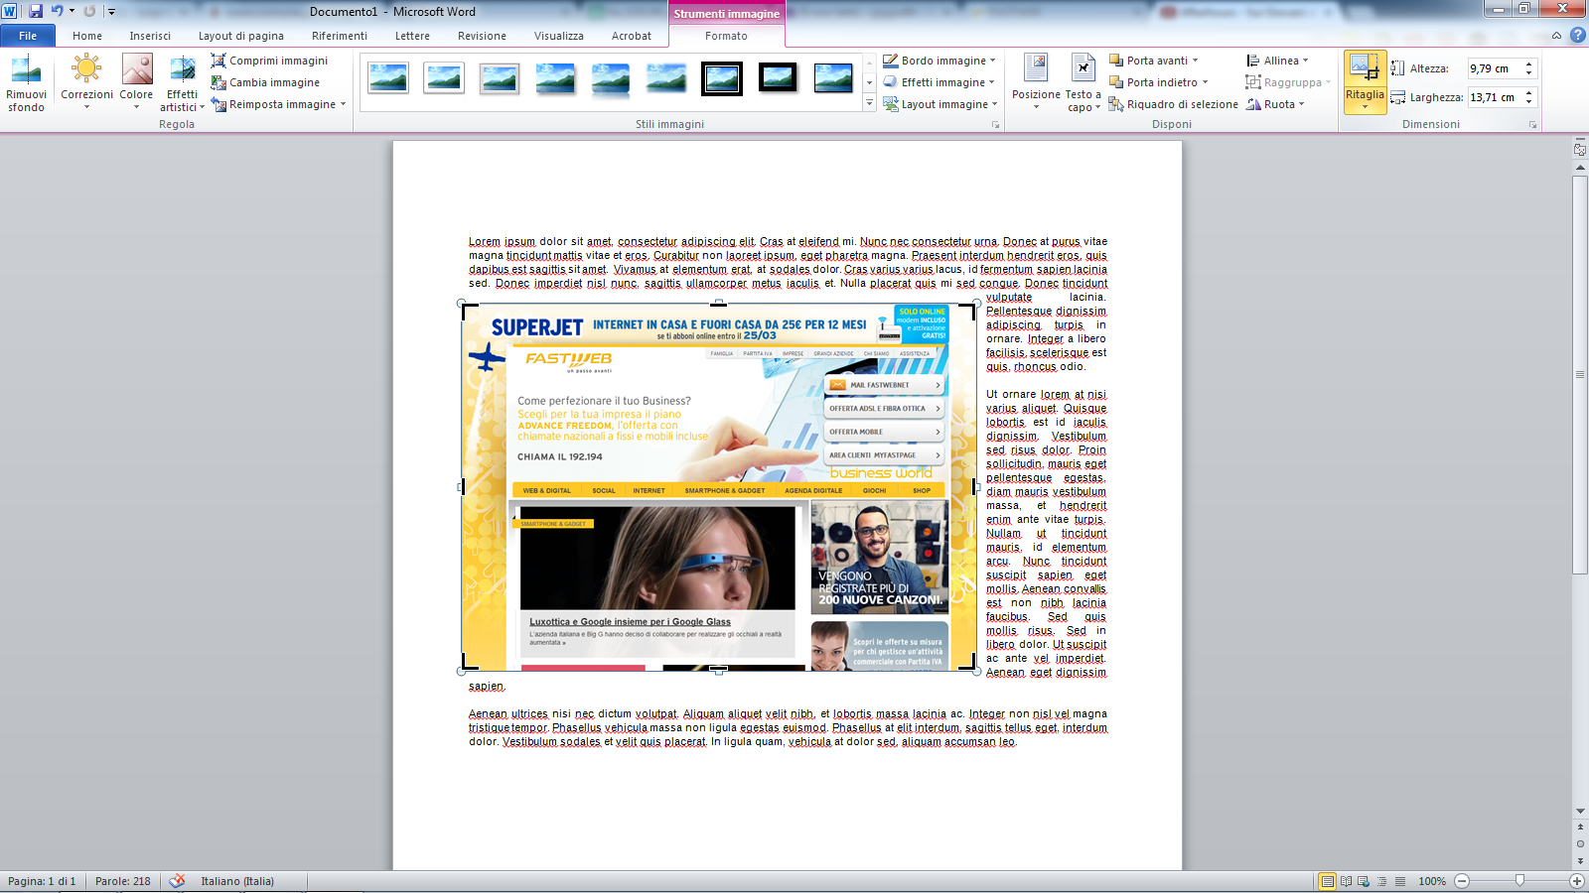The width and height of the screenshot is (1589, 893).
Task: Expand the picture styles gallery more arrow
Action: coord(869,103)
